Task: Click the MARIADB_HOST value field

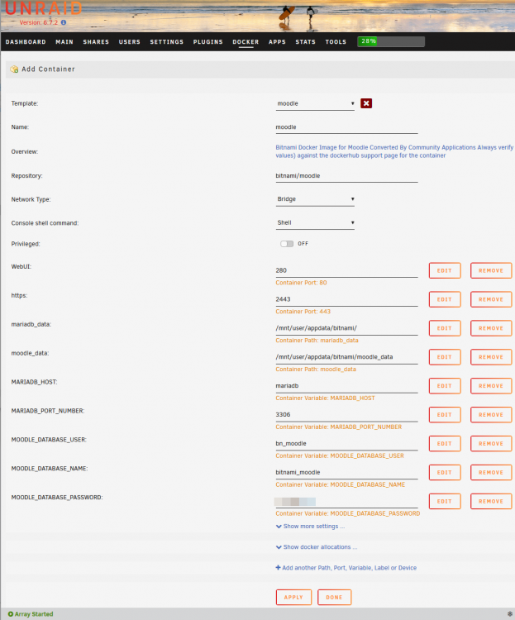Action: coord(346,386)
